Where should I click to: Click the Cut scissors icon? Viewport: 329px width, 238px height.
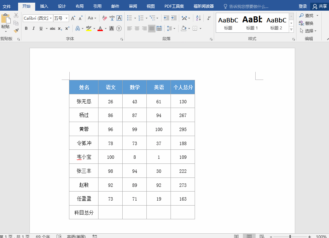(16, 15)
